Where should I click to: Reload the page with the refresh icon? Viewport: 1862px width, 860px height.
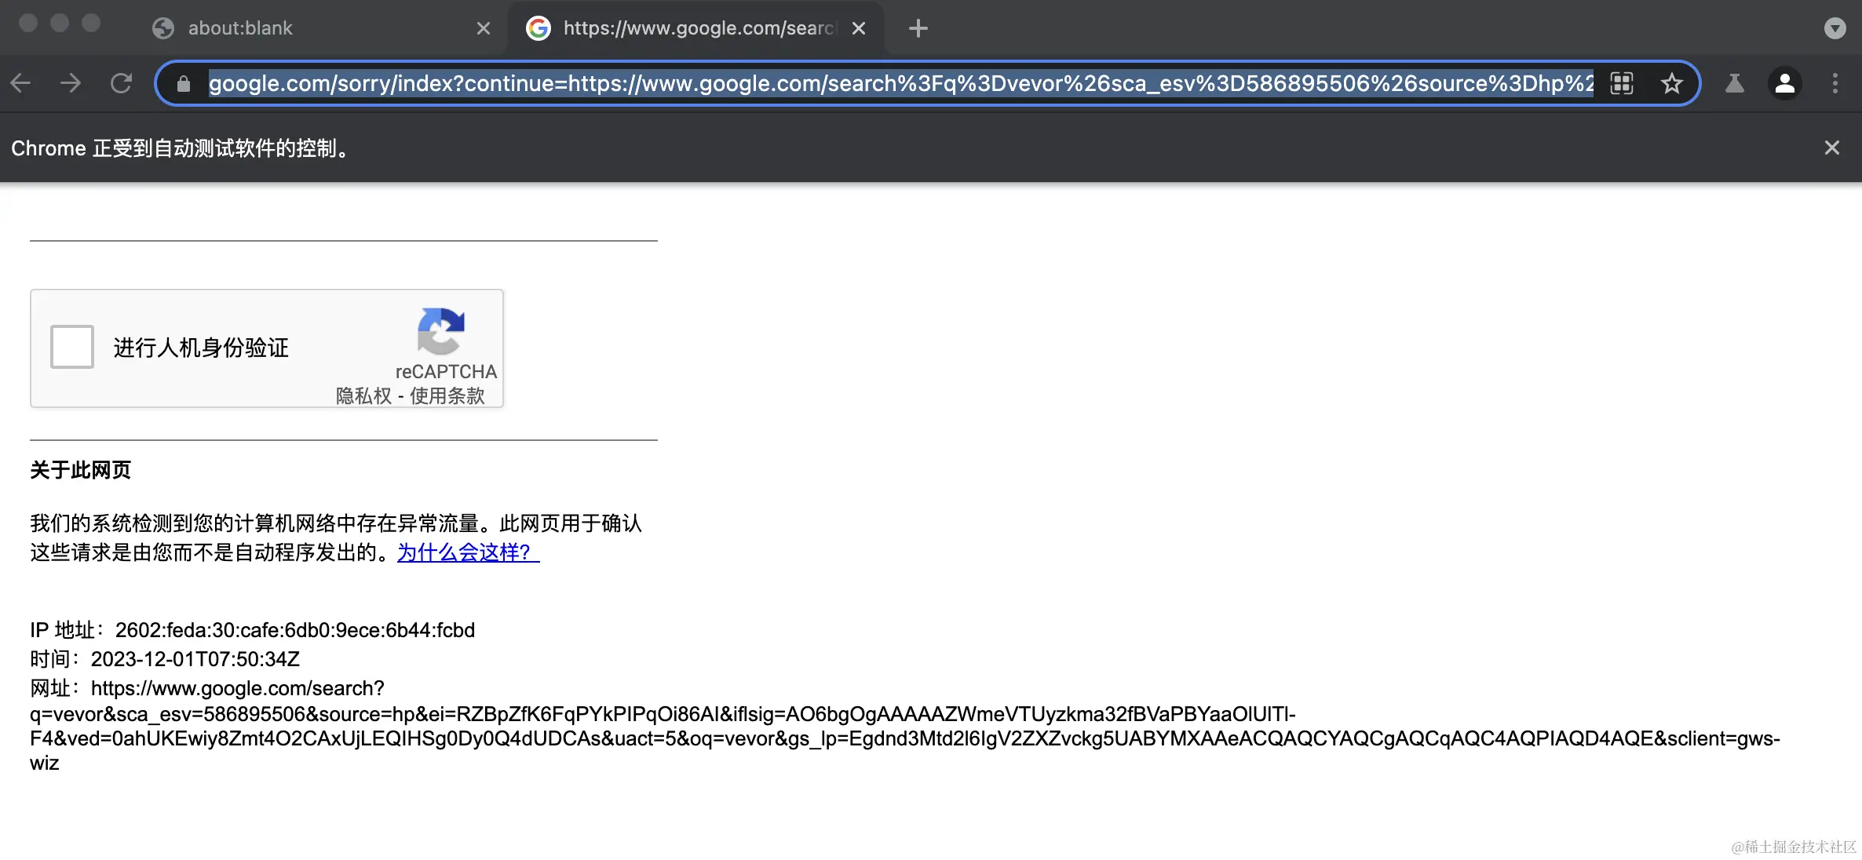[x=121, y=83]
